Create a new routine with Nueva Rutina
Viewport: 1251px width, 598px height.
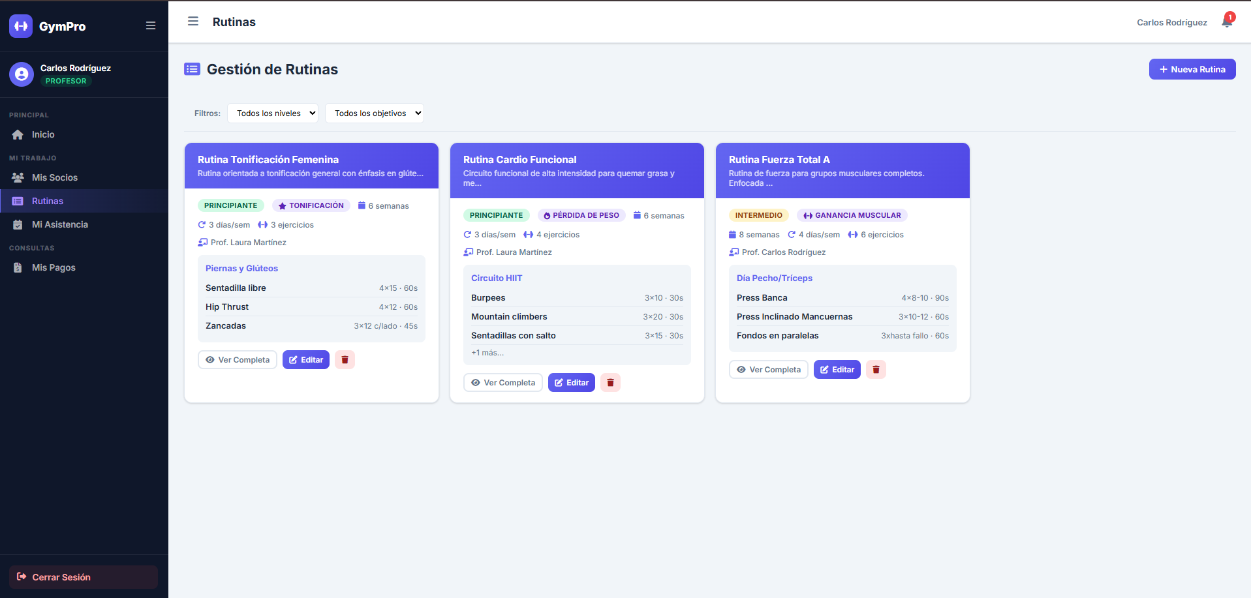point(1192,69)
